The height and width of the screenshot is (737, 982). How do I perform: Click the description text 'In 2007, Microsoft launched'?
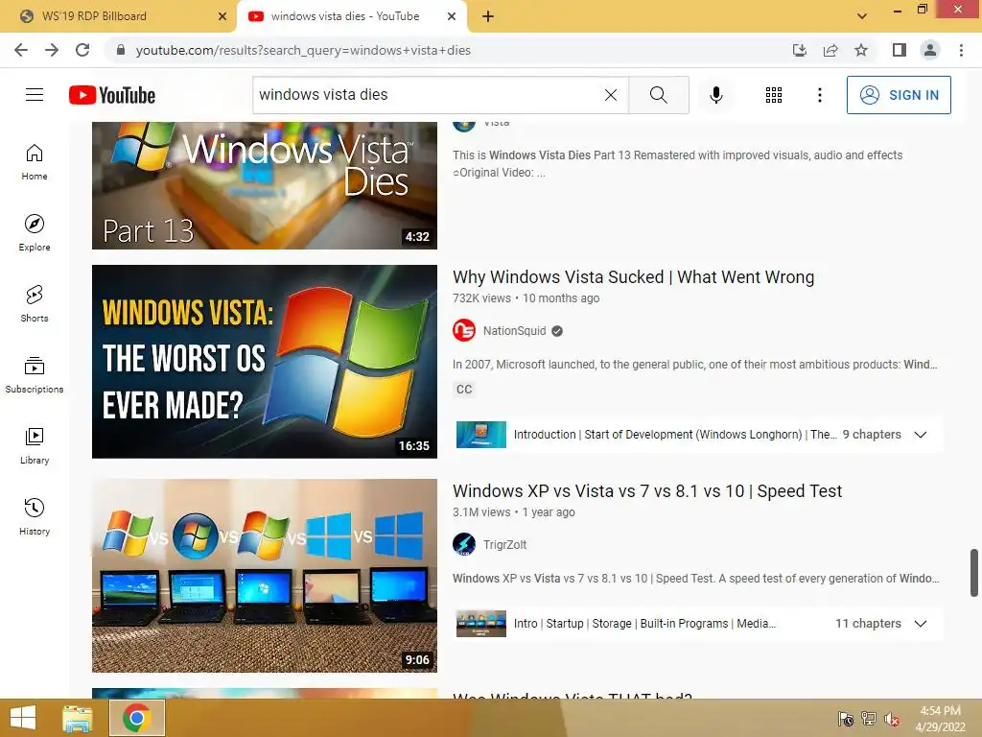694,364
